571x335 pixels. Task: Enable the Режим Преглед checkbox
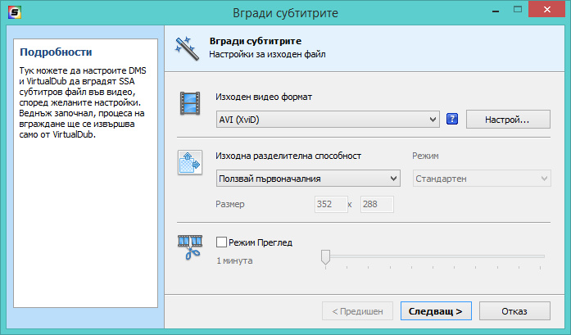[x=221, y=242]
